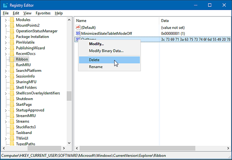Click the Shell Folders folder icon
The width and height of the screenshot is (232, 160).
coord(12,87)
